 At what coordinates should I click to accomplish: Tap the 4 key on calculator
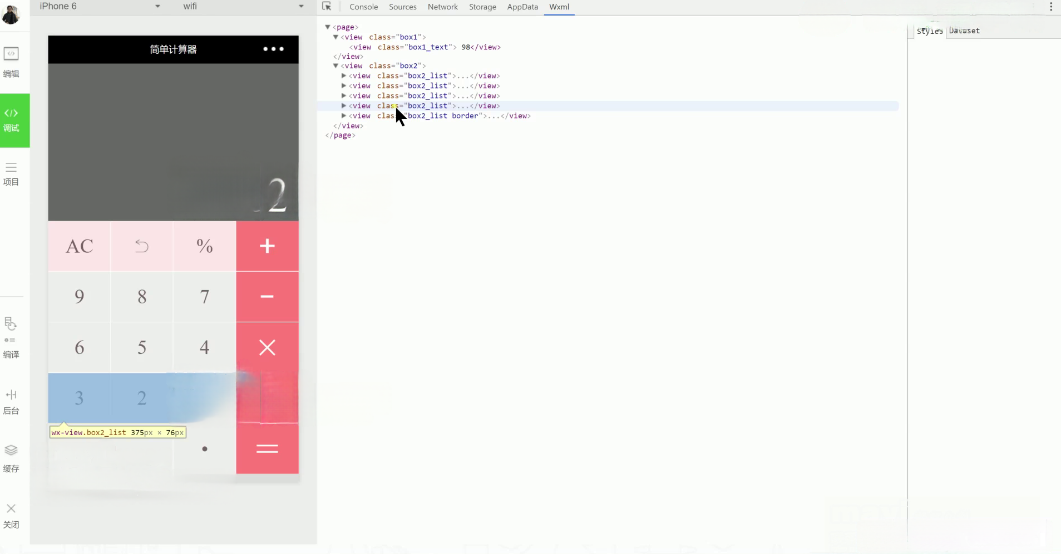pos(205,347)
